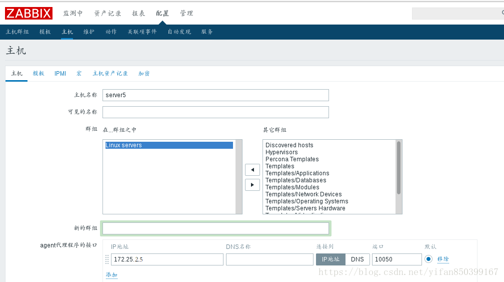
Task: Select Templates/Operating Systems group
Action: click(x=306, y=201)
